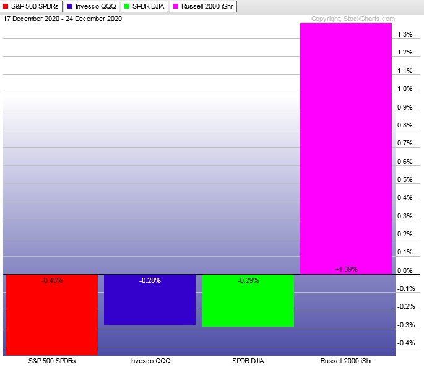
Task: Click the 0.5% y-axis tick label
Action: pyautogui.click(x=405, y=180)
